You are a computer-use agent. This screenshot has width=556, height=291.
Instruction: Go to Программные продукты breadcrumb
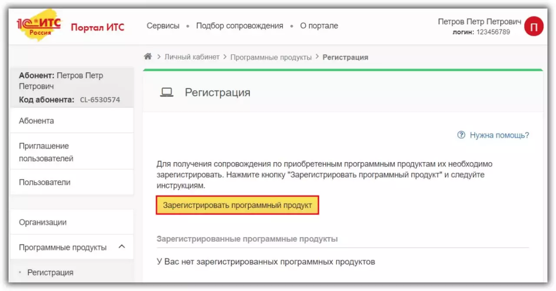coord(271,57)
